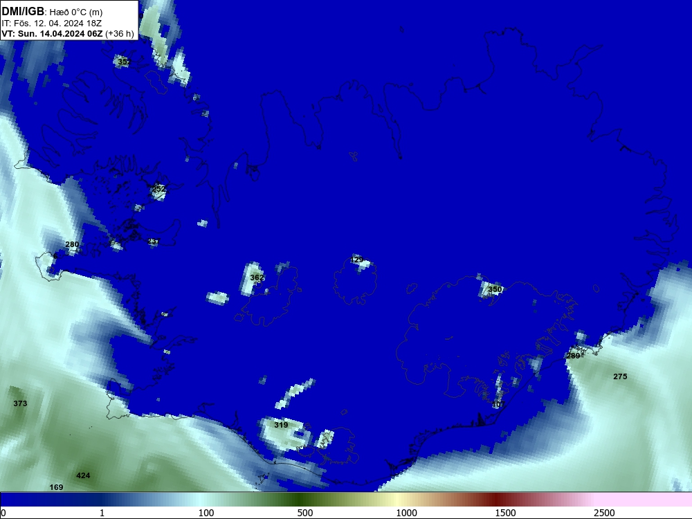This screenshot has height=519, width=692.
Task: Click the map value 252
Action: pos(158,190)
